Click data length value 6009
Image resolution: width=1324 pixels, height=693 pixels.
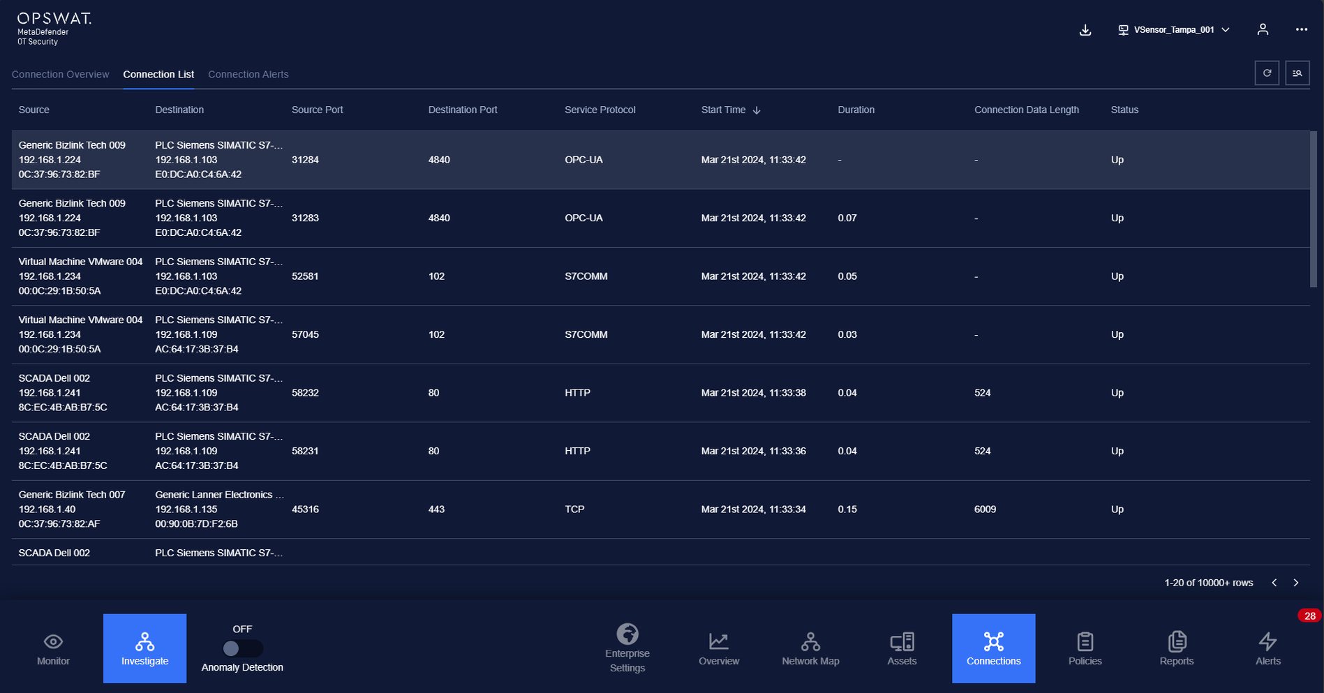point(985,509)
